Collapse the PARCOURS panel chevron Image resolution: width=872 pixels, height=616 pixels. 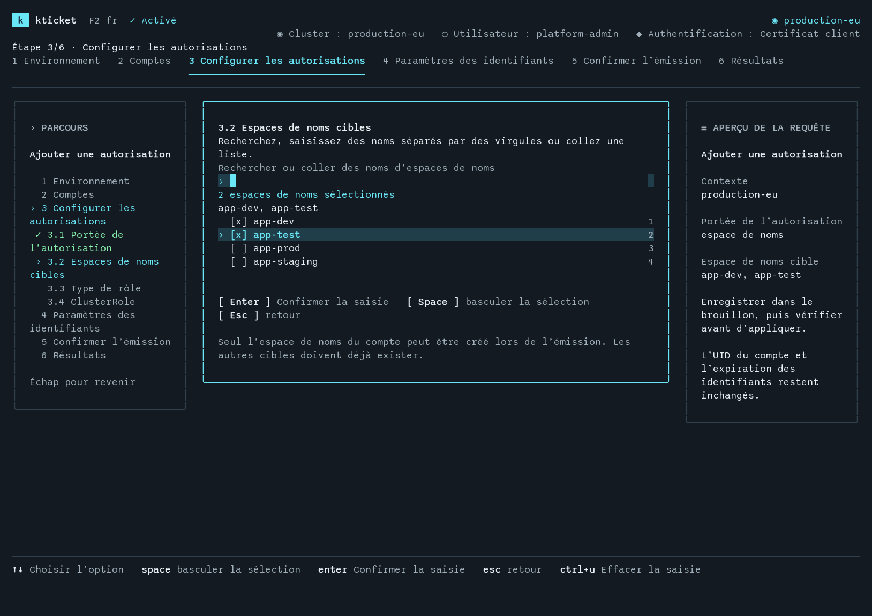coord(33,128)
